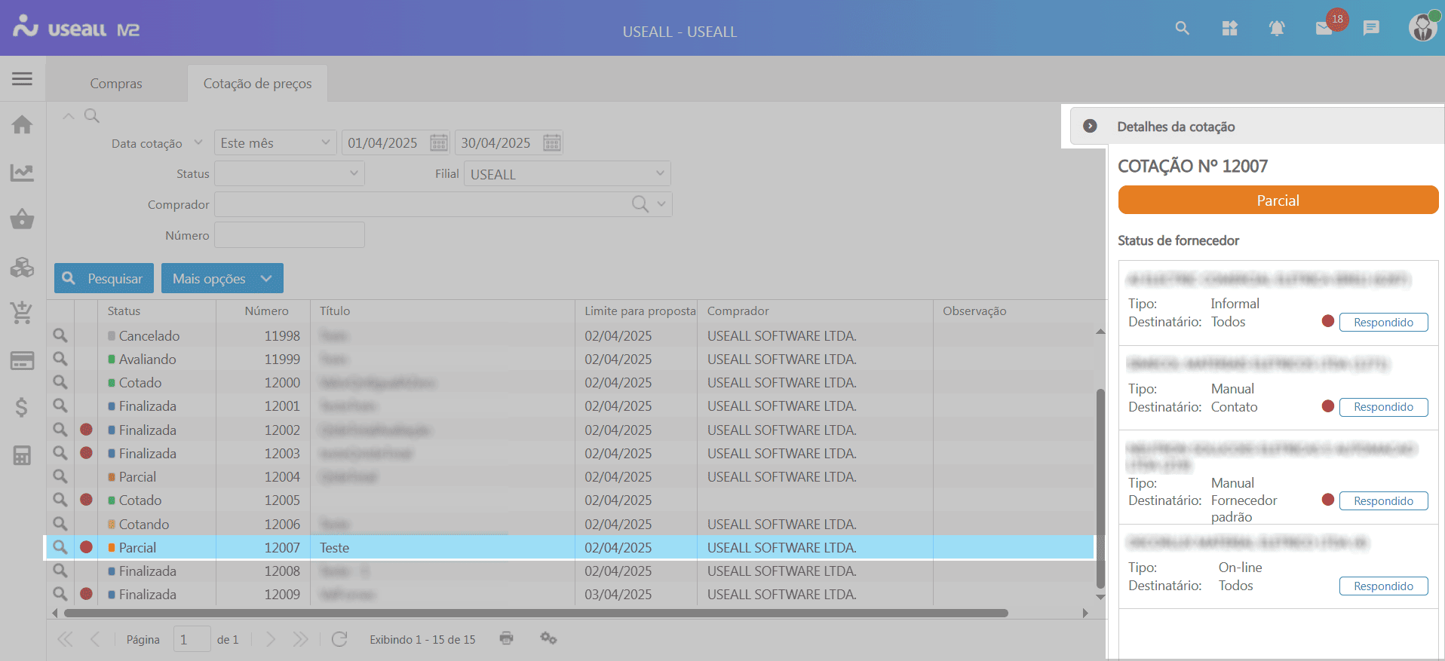This screenshot has width=1445, height=661.
Task: Open the notifications bell icon
Action: click(x=1276, y=29)
